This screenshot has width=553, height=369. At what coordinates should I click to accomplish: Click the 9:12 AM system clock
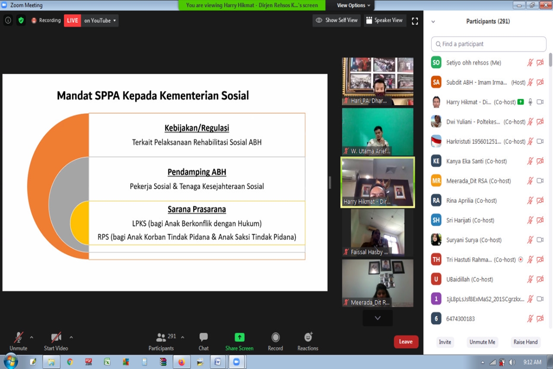click(x=532, y=362)
